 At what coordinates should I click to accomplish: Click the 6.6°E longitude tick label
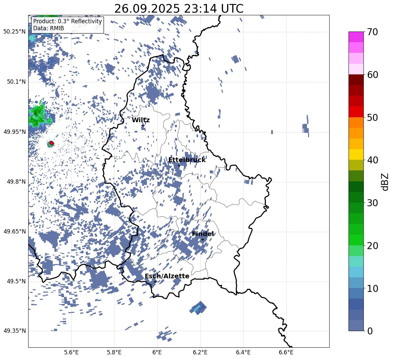pos(286,352)
